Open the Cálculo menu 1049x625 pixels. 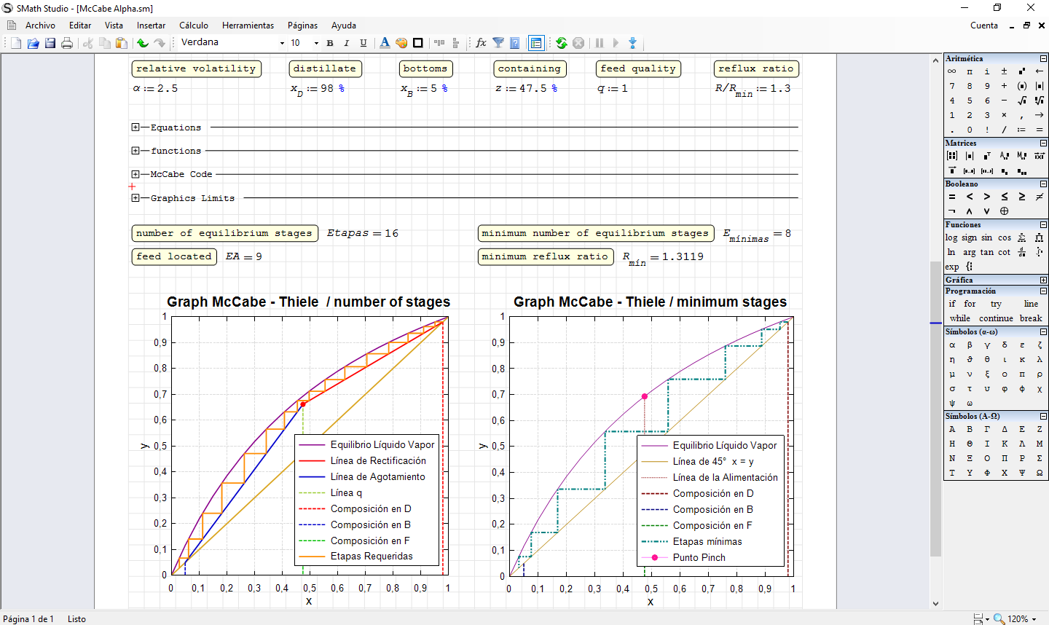pos(194,25)
